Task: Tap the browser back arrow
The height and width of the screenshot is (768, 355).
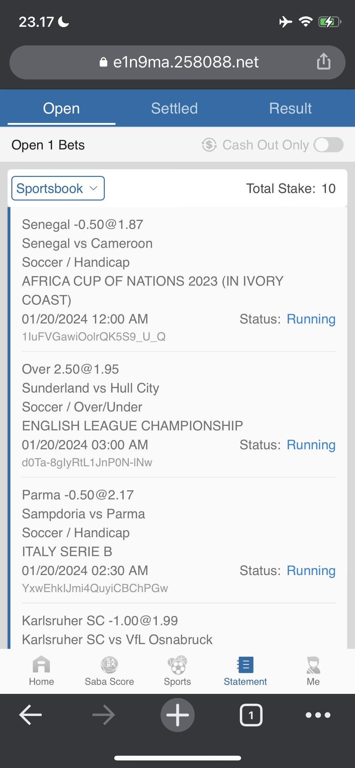Action: pos(31,715)
